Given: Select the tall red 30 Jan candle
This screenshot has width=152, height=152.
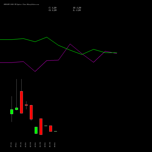Looking at the screenshot, I should 22,102.
